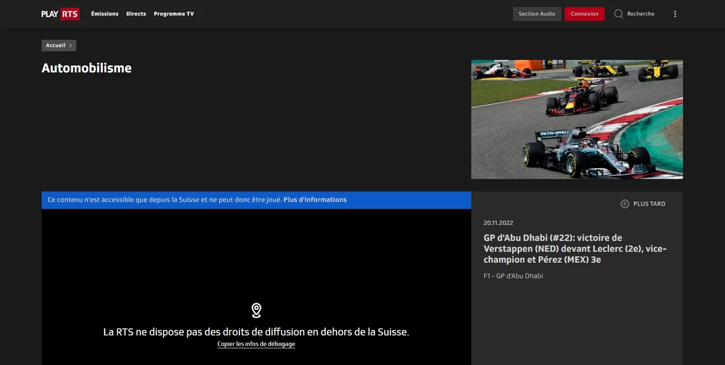725x365 pixels.
Task: Click the Accueil breadcrumb
Action: [59, 45]
